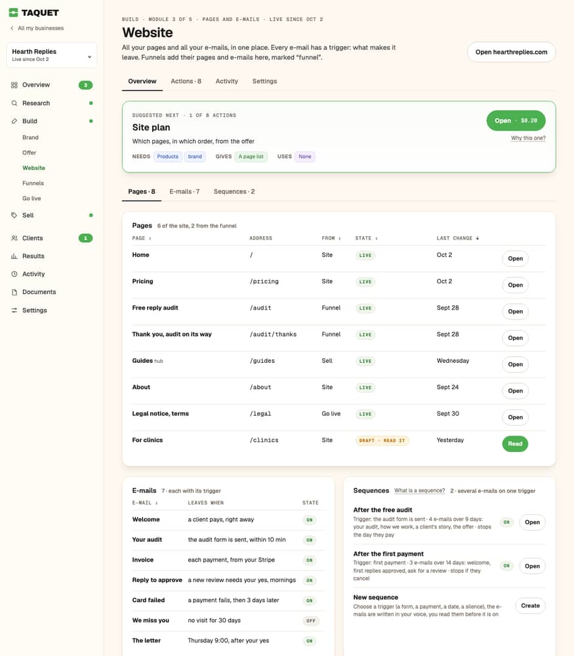Create a new sequence
The width and height of the screenshot is (574, 656).
(x=530, y=605)
